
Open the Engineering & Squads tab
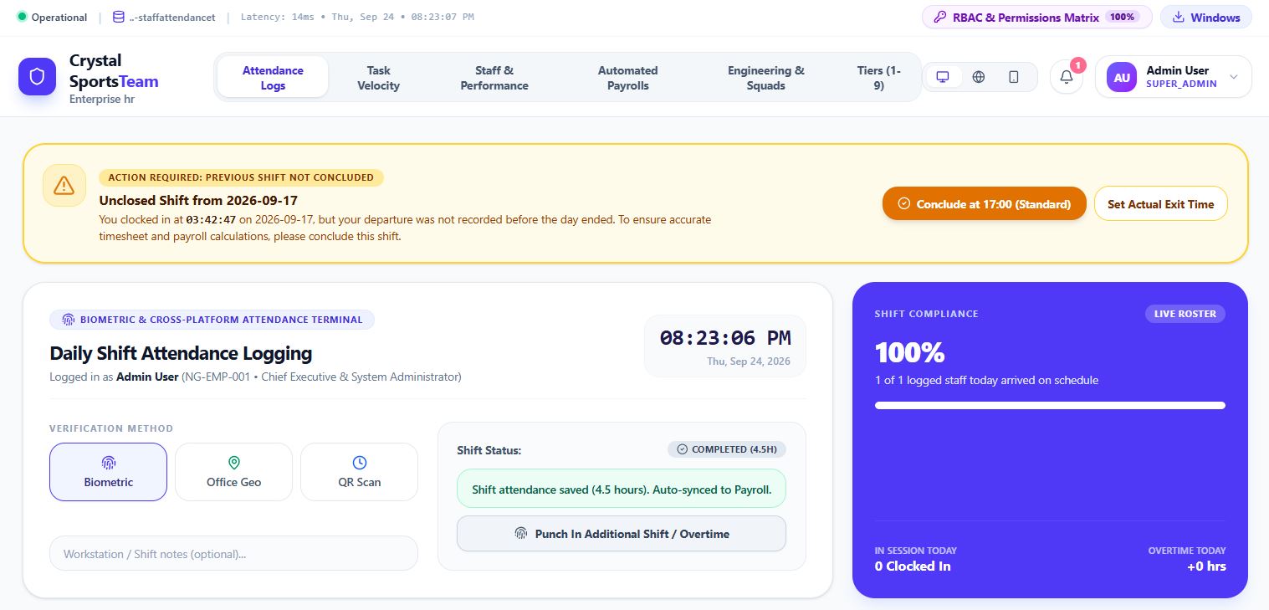pyautogui.click(x=766, y=77)
